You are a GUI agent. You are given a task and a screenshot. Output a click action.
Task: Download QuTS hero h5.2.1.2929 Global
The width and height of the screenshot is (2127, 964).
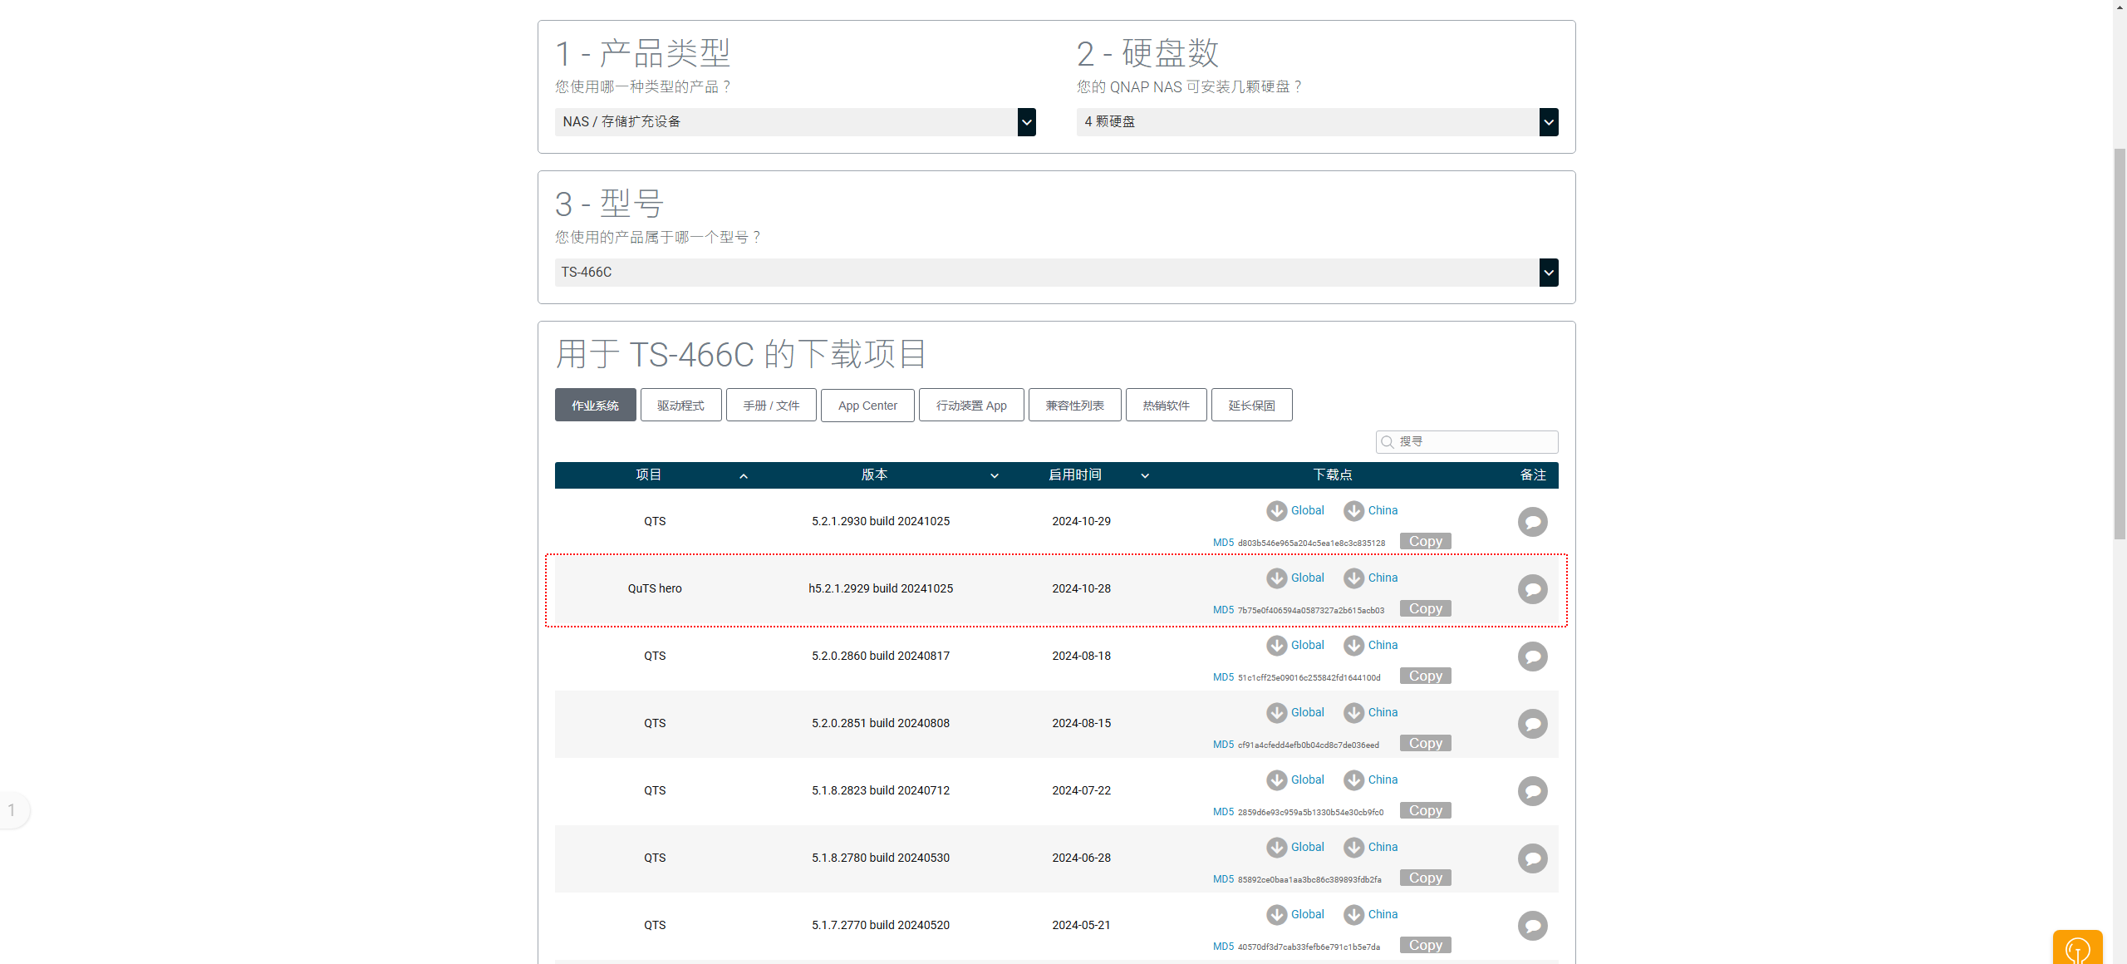[1295, 578]
